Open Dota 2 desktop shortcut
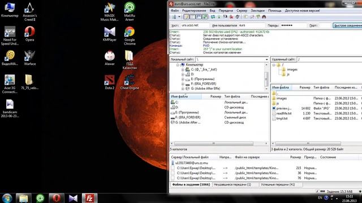 (110, 82)
